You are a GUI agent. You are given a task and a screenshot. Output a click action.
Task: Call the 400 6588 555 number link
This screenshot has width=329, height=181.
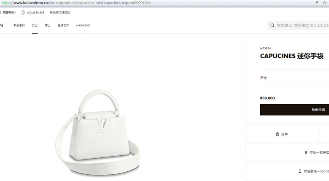click(35, 13)
